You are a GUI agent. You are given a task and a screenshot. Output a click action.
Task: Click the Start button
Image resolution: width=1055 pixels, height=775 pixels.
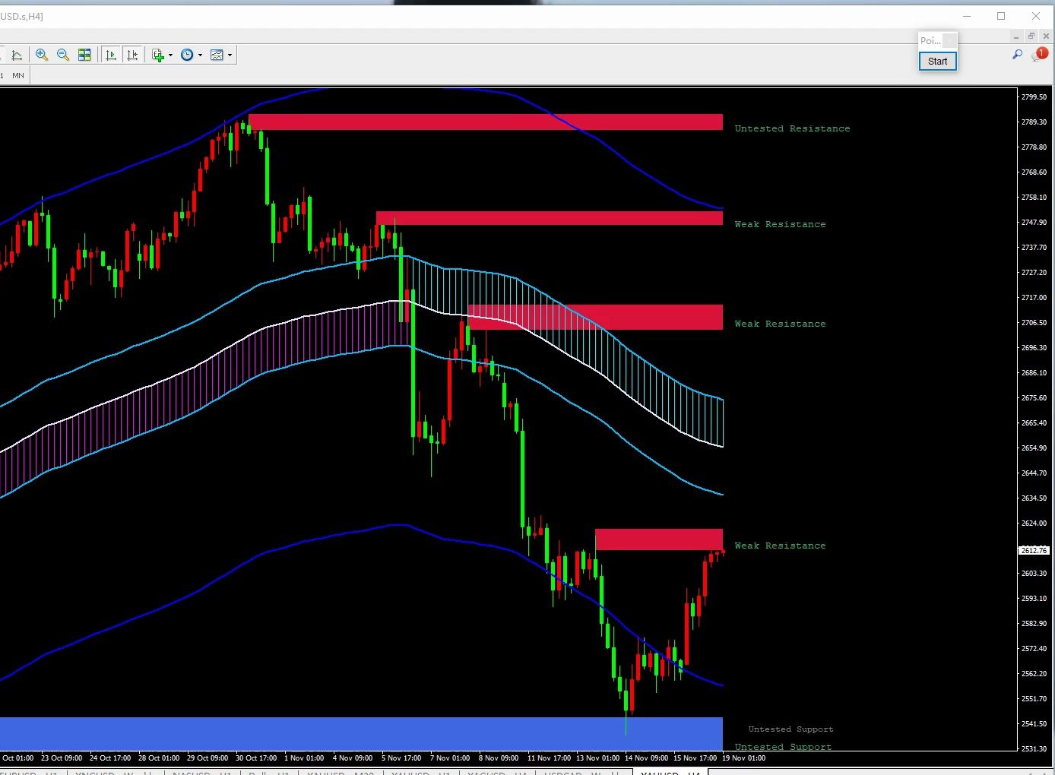click(x=937, y=62)
